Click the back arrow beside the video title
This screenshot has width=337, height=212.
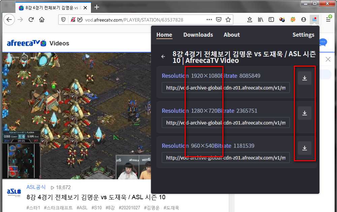(x=163, y=57)
